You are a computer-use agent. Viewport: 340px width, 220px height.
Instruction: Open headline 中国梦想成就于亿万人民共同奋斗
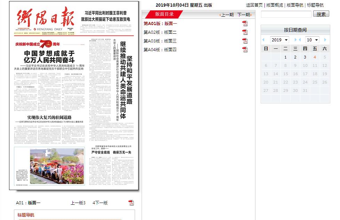[49, 56]
